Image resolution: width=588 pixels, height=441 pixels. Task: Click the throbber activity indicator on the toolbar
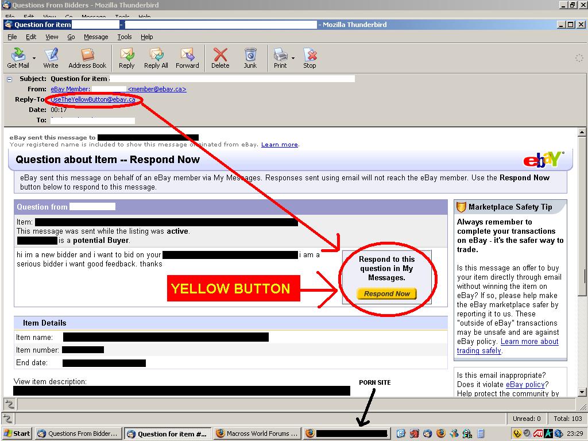579,58
